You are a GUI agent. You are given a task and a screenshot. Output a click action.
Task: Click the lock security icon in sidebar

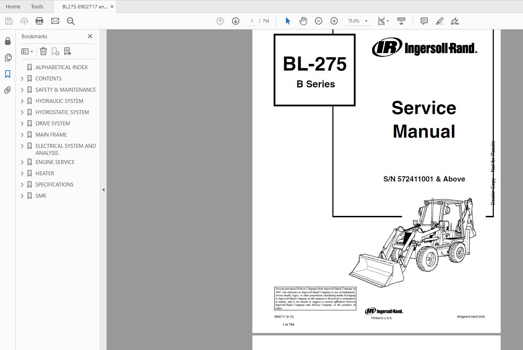(8, 41)
